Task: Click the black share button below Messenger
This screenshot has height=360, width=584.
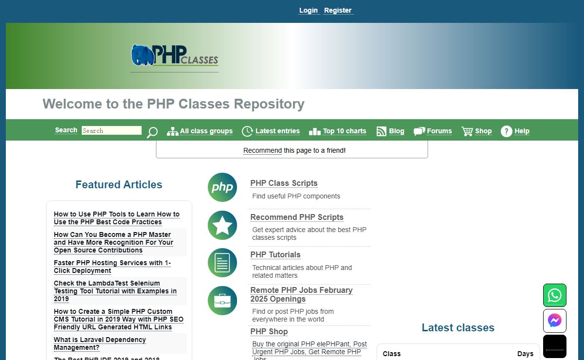Action: tap(555, 346)
